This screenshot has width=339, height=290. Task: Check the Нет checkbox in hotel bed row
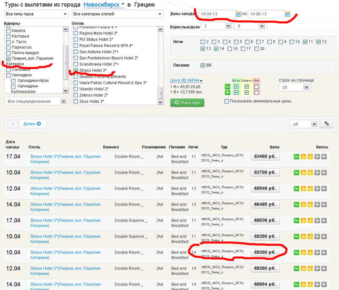pos(256,87)
